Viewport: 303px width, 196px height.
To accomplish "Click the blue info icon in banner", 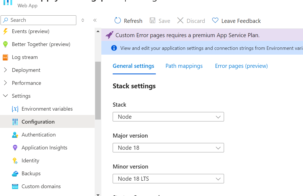I will [x=114, y=48].
